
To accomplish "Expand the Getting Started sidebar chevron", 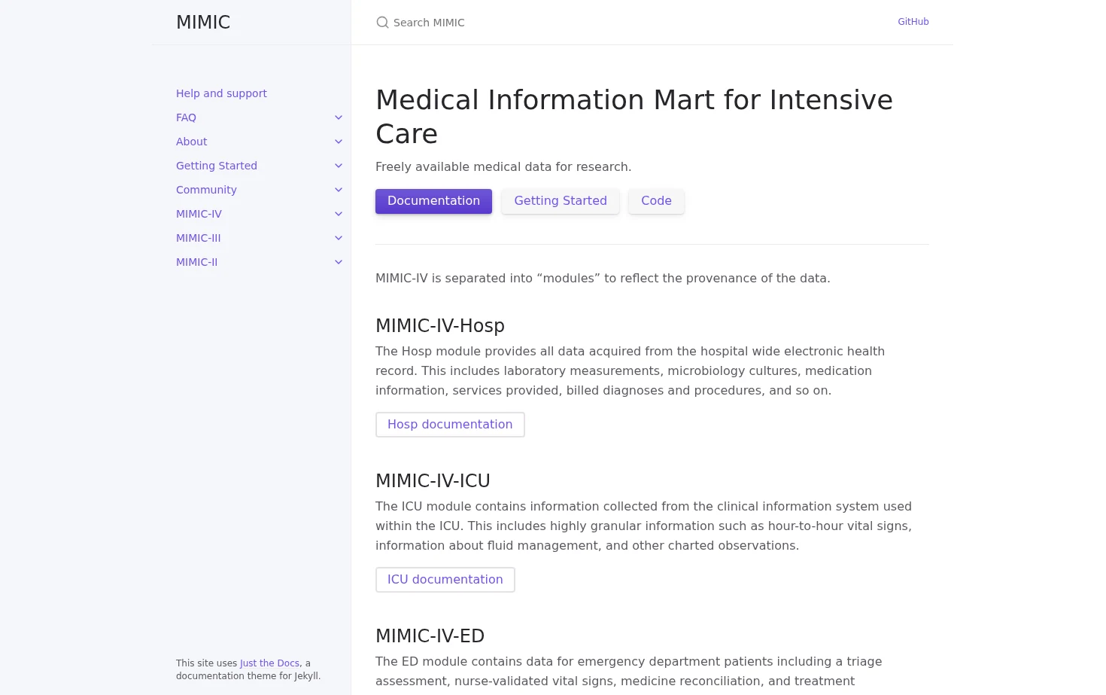I will click(339, 166).
